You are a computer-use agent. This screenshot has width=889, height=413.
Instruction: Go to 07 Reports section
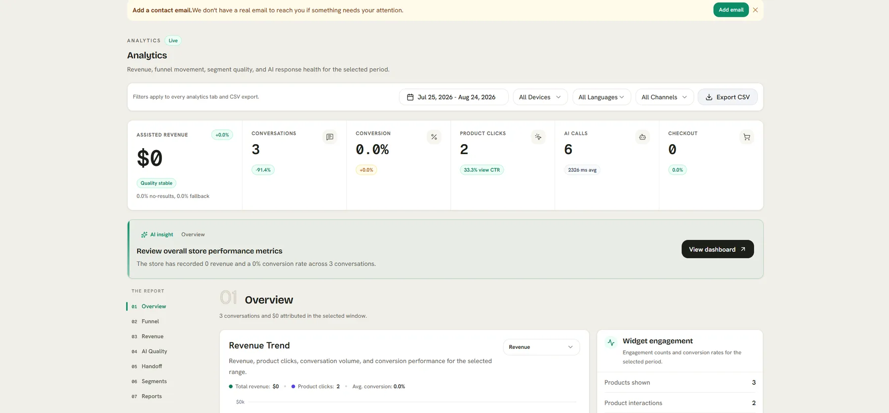147,396
